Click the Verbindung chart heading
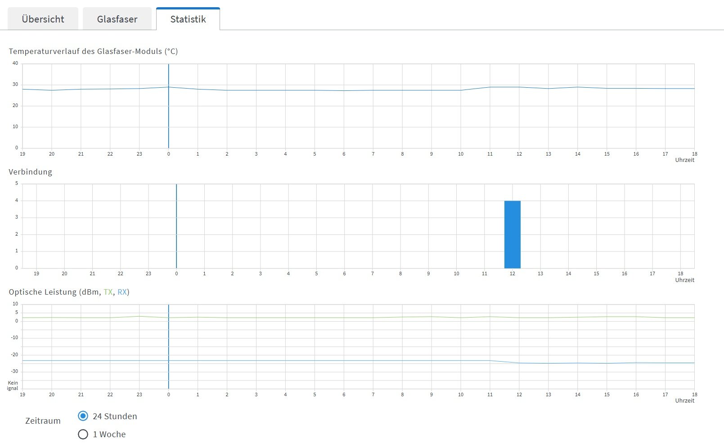 pos(30,172)
